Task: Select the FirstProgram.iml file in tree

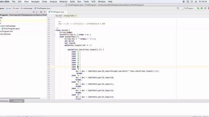Action: 7,31
